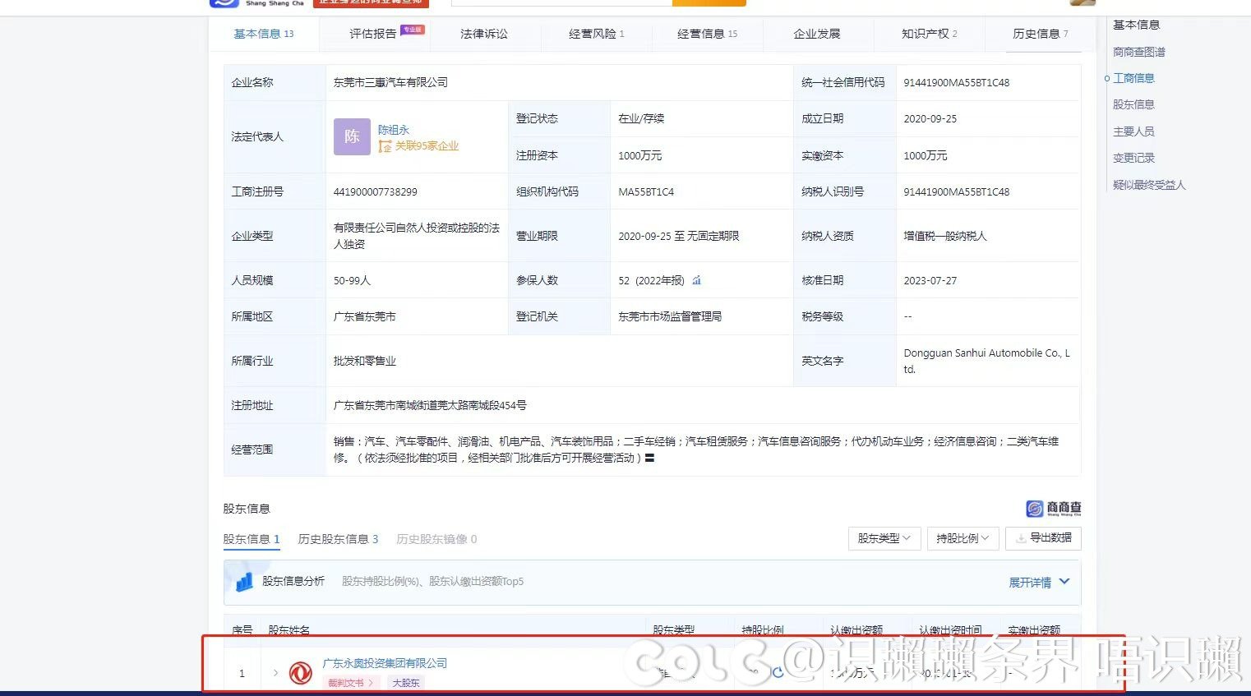Screen dimensions: 1251x696
Task: Click the user avatar at top right
Action: point(1083,2)
